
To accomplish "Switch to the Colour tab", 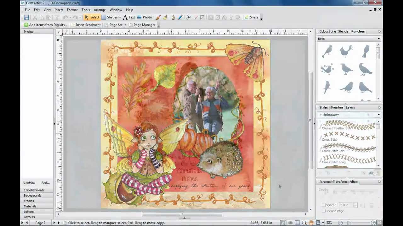I will tap(324, 31).
